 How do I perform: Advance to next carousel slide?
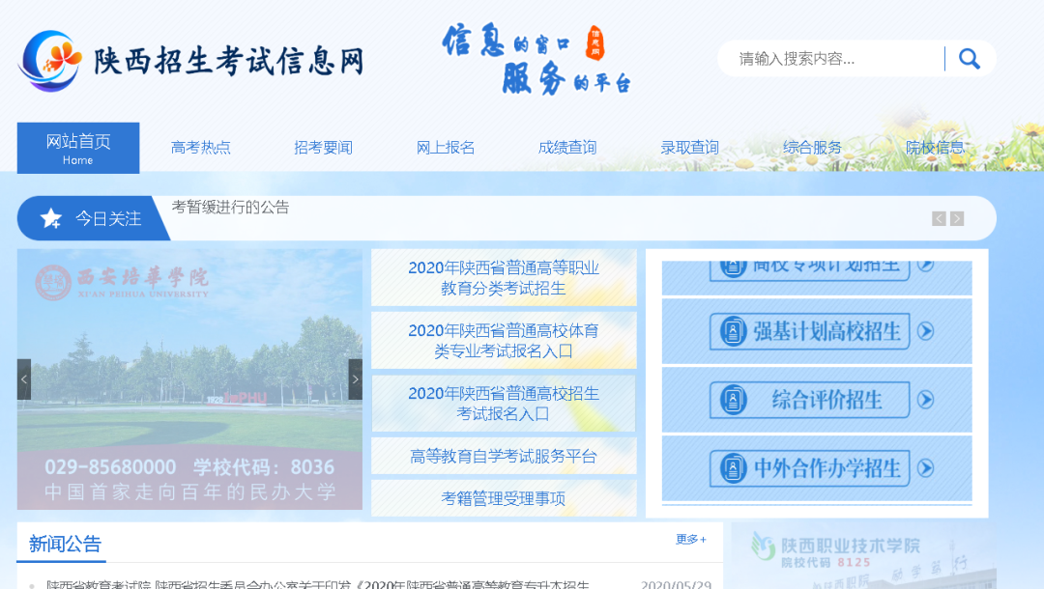[x=355, y=379]
